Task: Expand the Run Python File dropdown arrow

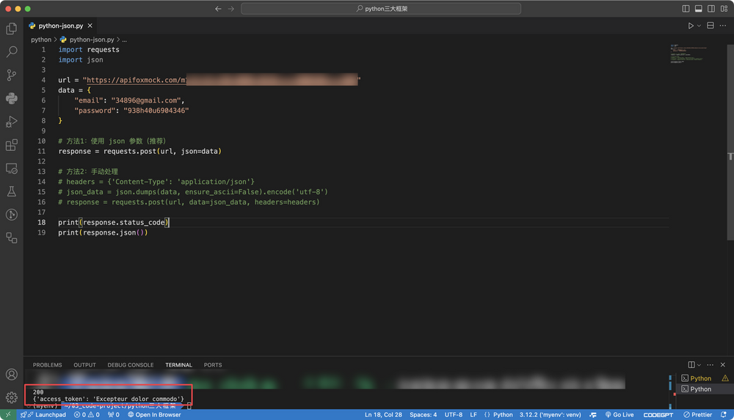Action: click(x=699, y=26)
